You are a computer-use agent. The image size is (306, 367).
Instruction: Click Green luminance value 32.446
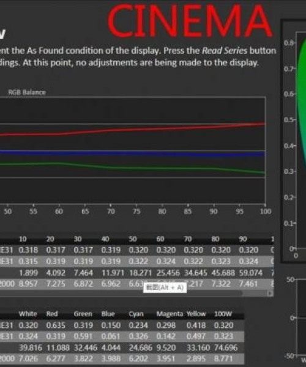point(85,348)
